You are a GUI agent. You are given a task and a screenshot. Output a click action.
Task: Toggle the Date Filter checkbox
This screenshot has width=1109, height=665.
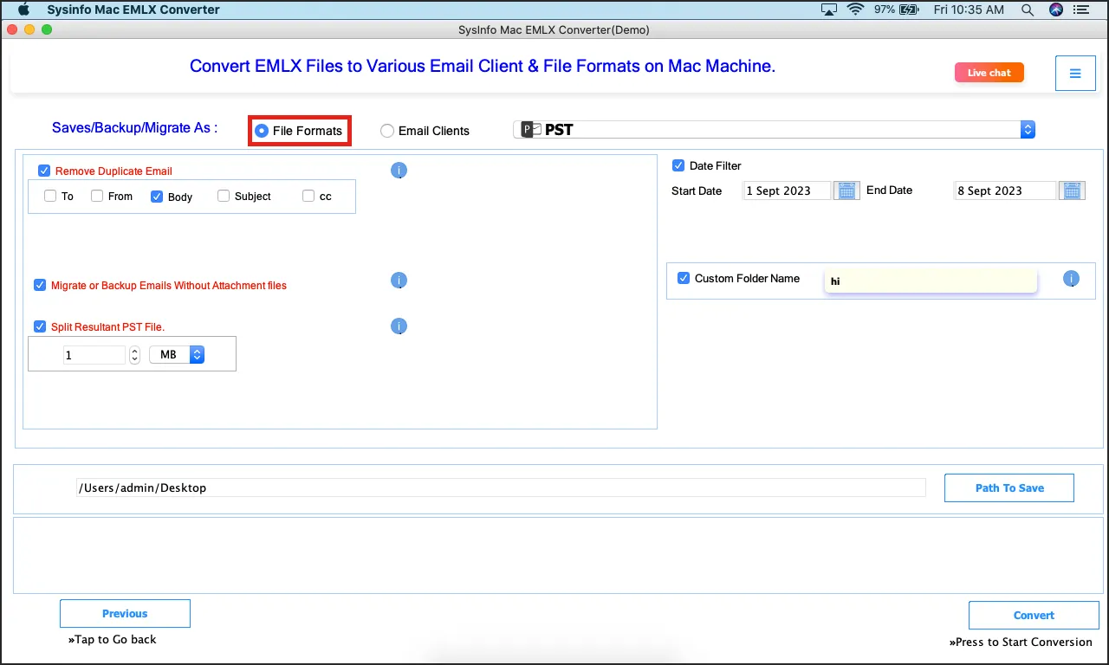coord(678,165)
